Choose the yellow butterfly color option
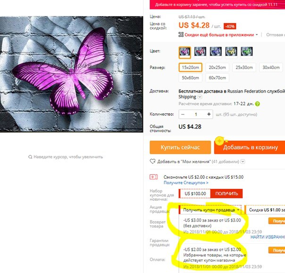Image resolution: width=285 pixels, height=273 pixels. (x=231, y=51)
